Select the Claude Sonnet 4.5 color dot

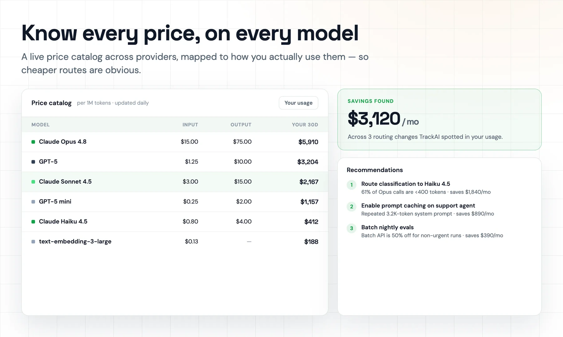(33, 182)
